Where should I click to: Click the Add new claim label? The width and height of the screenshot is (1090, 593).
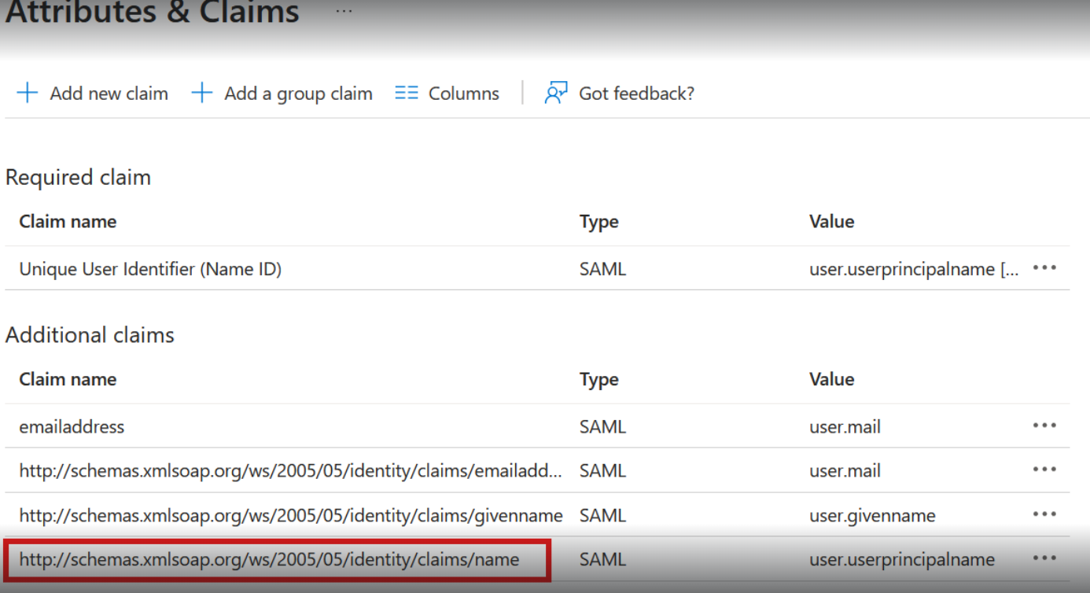109,94
